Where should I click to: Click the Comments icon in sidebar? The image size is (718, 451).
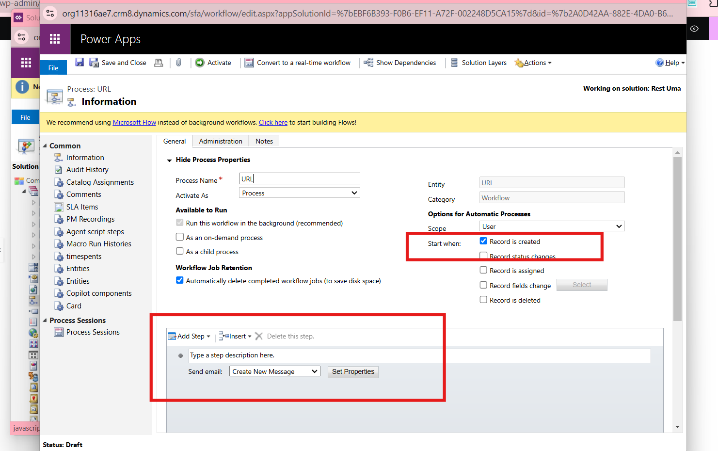pos(59,194)
